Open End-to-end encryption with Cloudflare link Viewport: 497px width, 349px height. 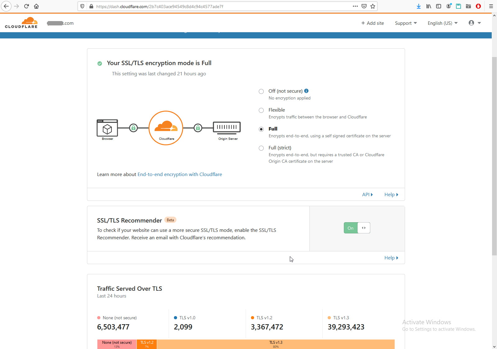[180, 174]
